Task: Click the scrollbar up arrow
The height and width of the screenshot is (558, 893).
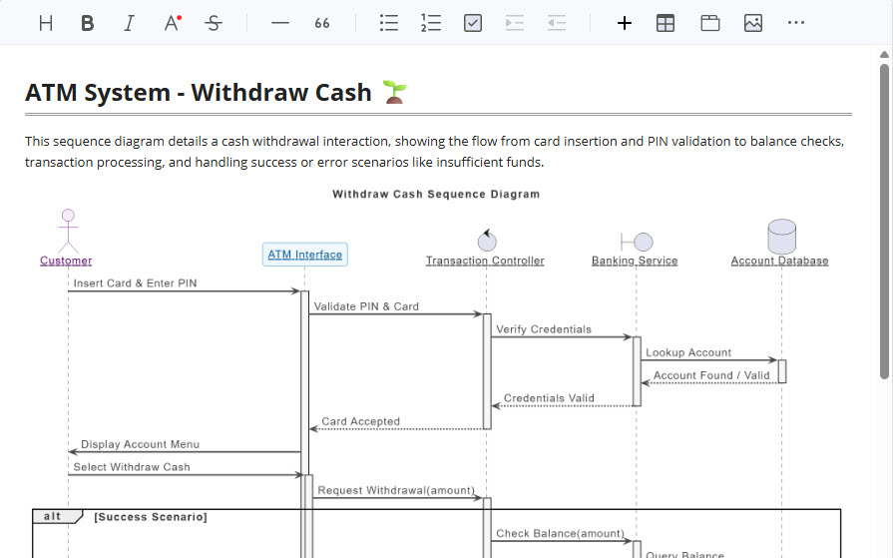Action: coord(884,55)
